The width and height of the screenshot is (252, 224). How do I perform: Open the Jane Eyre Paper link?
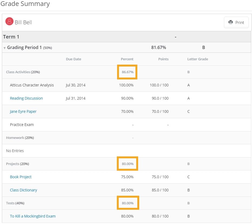[x=23, y=111]
